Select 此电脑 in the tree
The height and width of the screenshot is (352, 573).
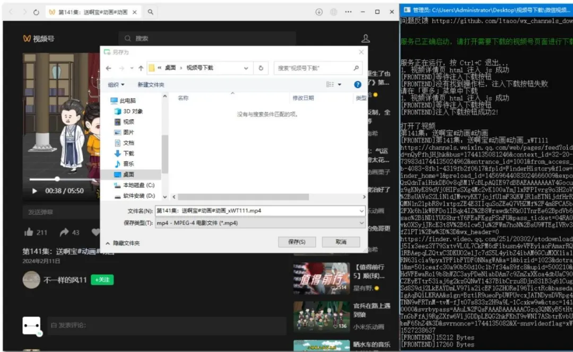(x=123, y=100)
